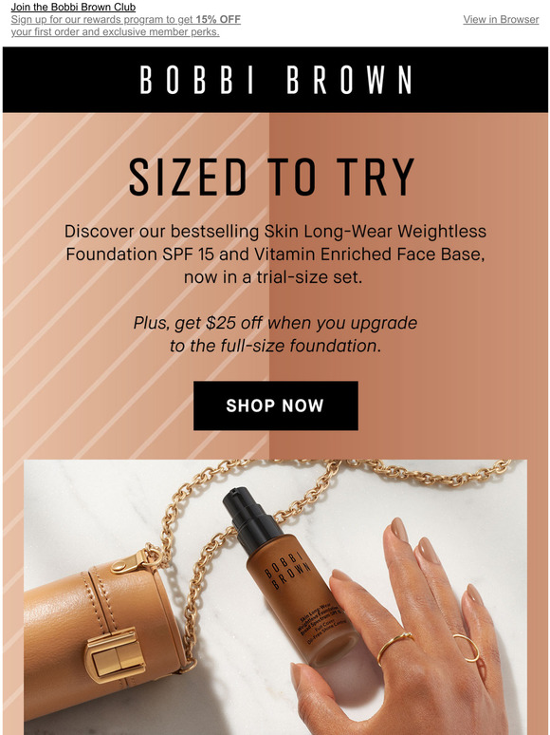
Task: Click the gold chain in the product photo
Action: click(421, 471)
